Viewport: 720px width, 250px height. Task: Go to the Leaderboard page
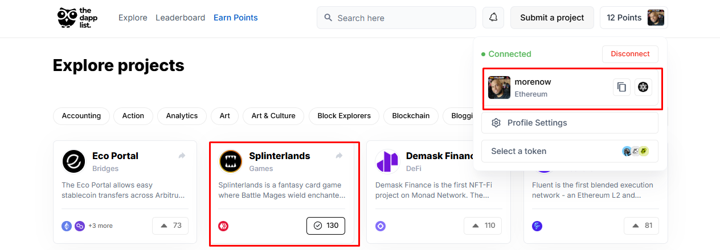[180, 18]
